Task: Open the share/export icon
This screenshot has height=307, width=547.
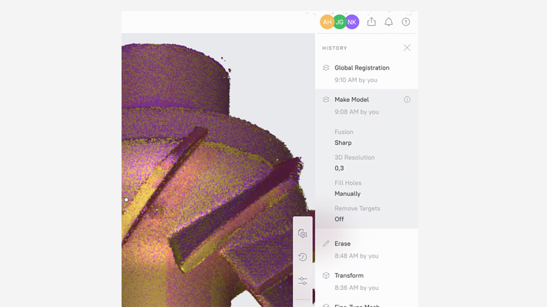Action: click(371, 22)
